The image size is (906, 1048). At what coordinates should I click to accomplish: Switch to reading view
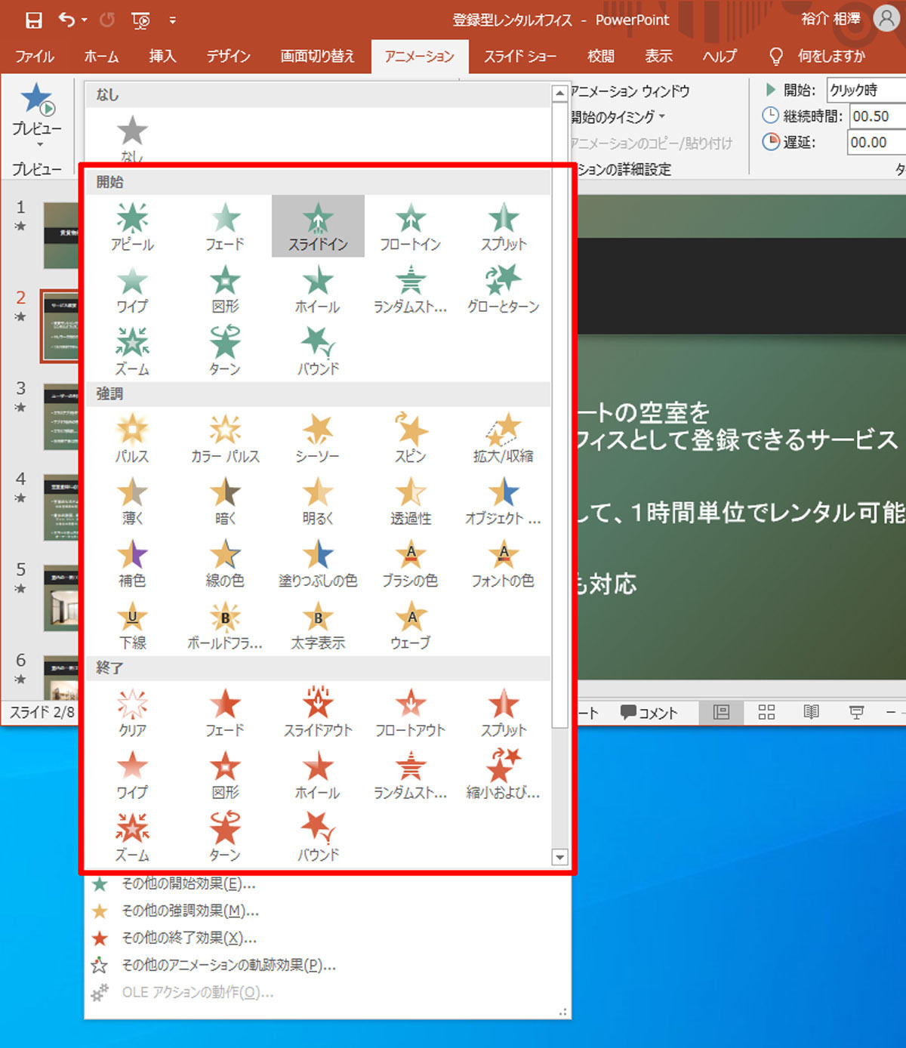click(812, 712)
